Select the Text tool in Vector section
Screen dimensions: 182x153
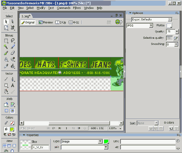pos(13,85)
